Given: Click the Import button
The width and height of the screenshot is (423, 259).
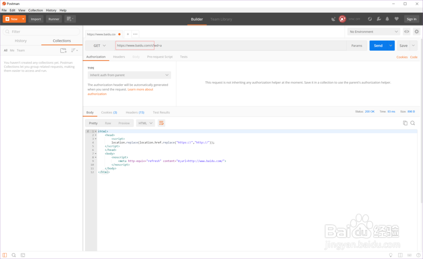Looking at the screenshot, I should coord(36,19).
